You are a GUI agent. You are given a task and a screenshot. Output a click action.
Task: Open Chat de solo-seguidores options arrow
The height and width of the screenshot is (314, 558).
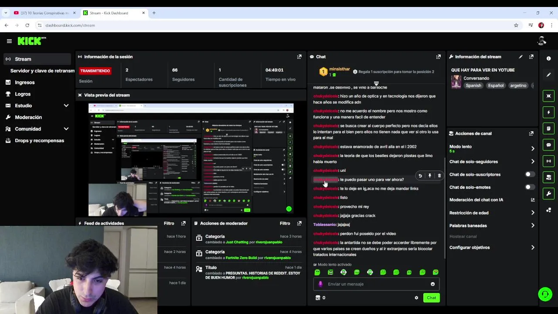[532, 162]
